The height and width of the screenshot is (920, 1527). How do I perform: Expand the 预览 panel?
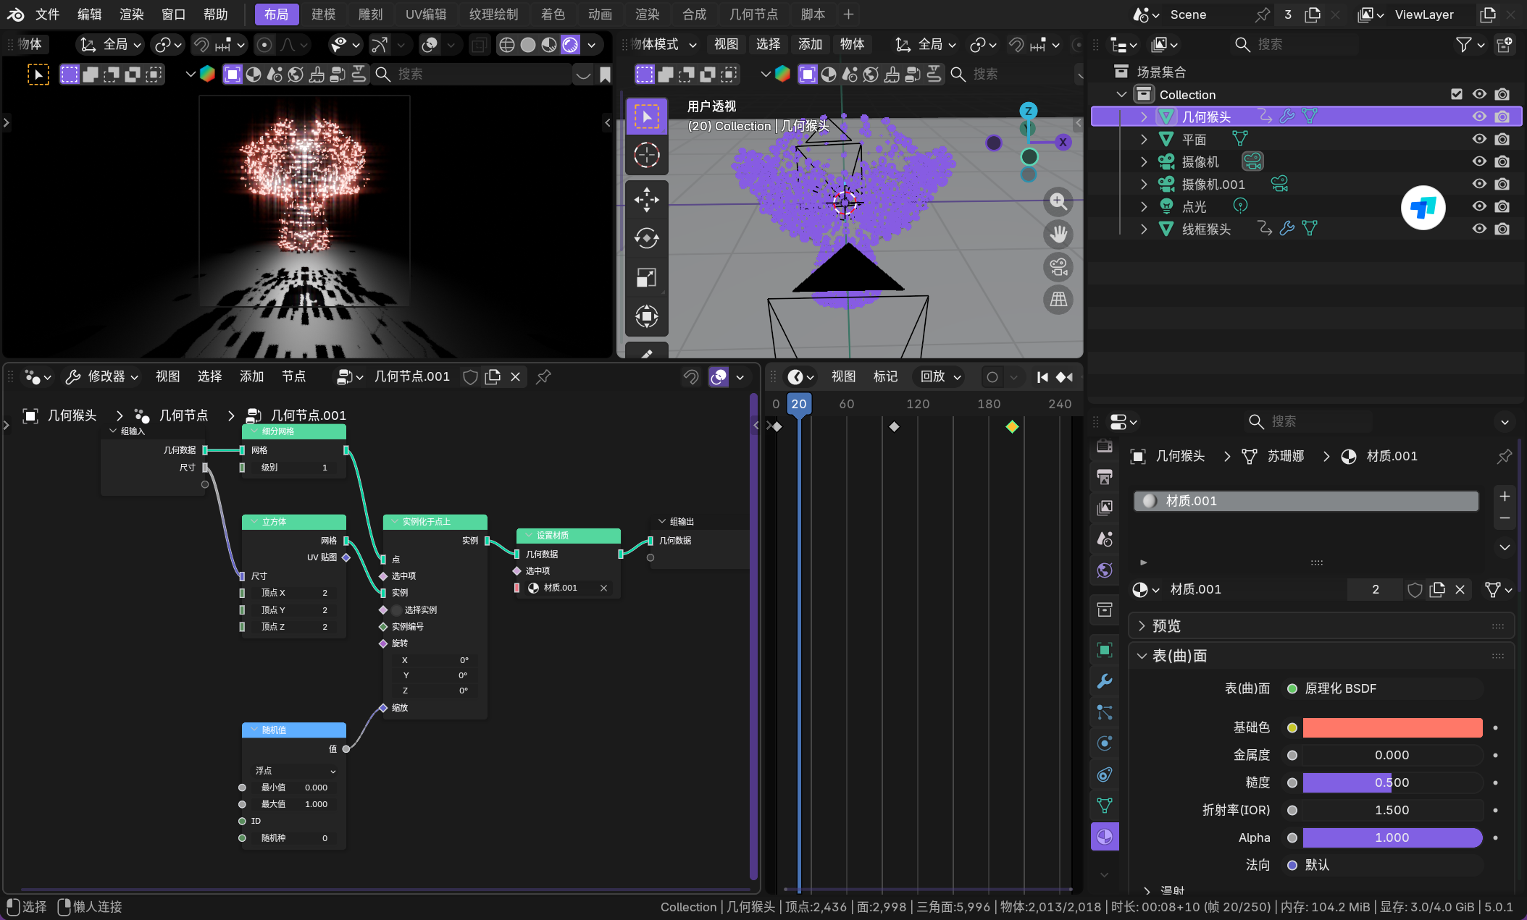click(x=1166, y=625)
